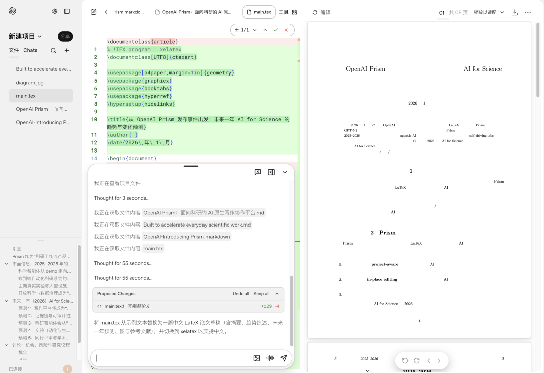Click the user avatar in status bar
The image size is (544, 373).
pyautogui.click(x=67, y=369)
